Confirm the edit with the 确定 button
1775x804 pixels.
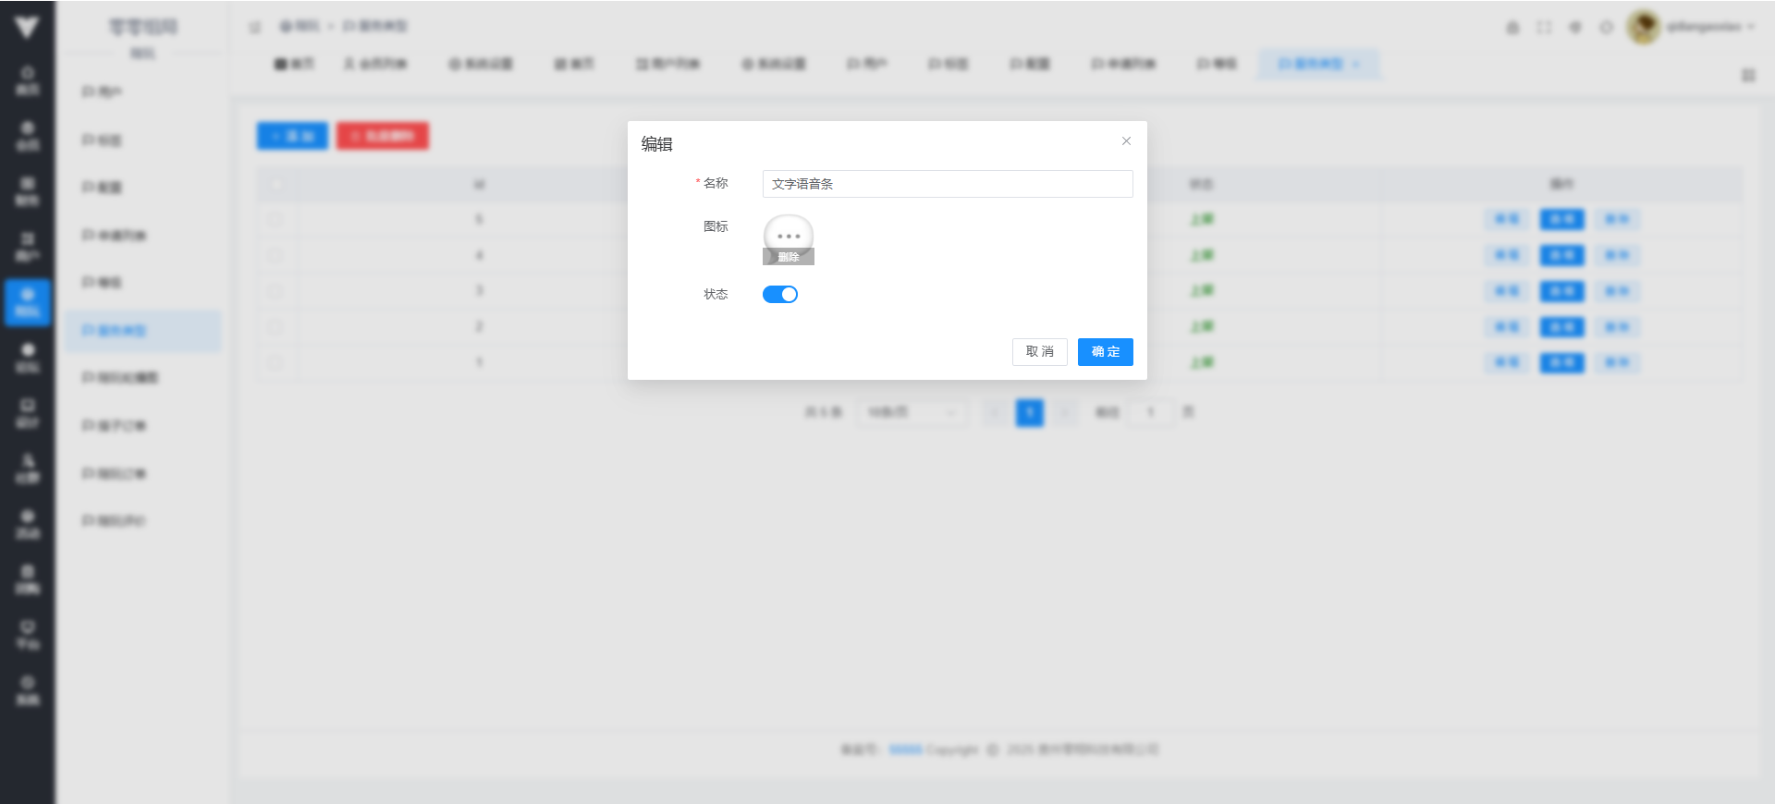click(x=1105, y=352)
